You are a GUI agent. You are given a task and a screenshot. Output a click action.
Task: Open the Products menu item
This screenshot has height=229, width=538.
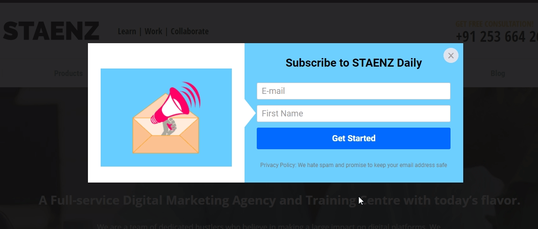pyautogui.click(x=68, y=73)
